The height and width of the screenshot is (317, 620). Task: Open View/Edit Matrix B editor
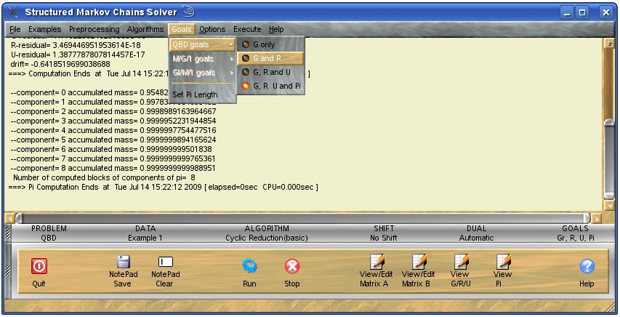(418, 262)
